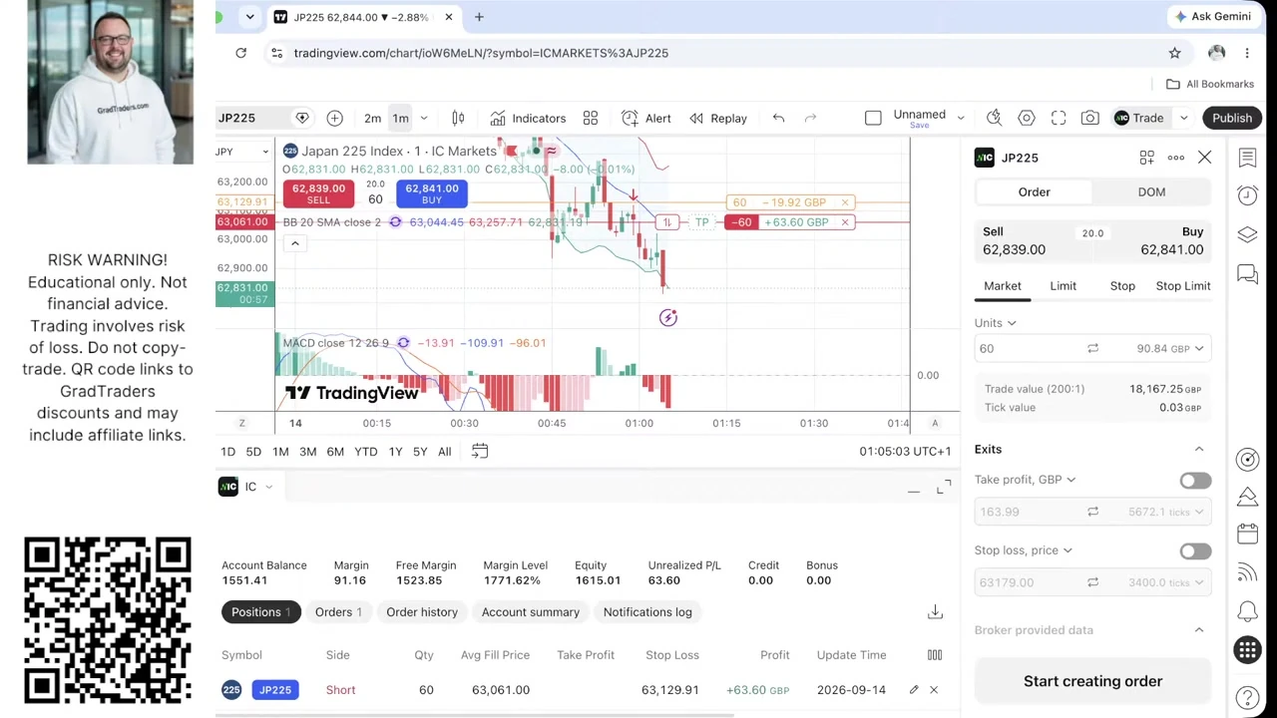This screenshot has height=718, width=1277.
Task: Bookmark this page with the star icon
Action: coord(1174,53)
